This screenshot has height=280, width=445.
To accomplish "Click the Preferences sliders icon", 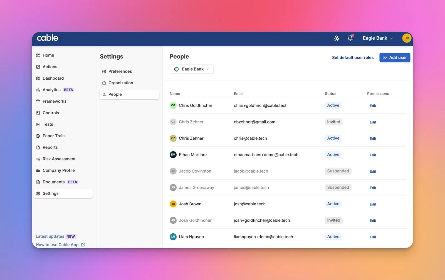I will 104,71.
